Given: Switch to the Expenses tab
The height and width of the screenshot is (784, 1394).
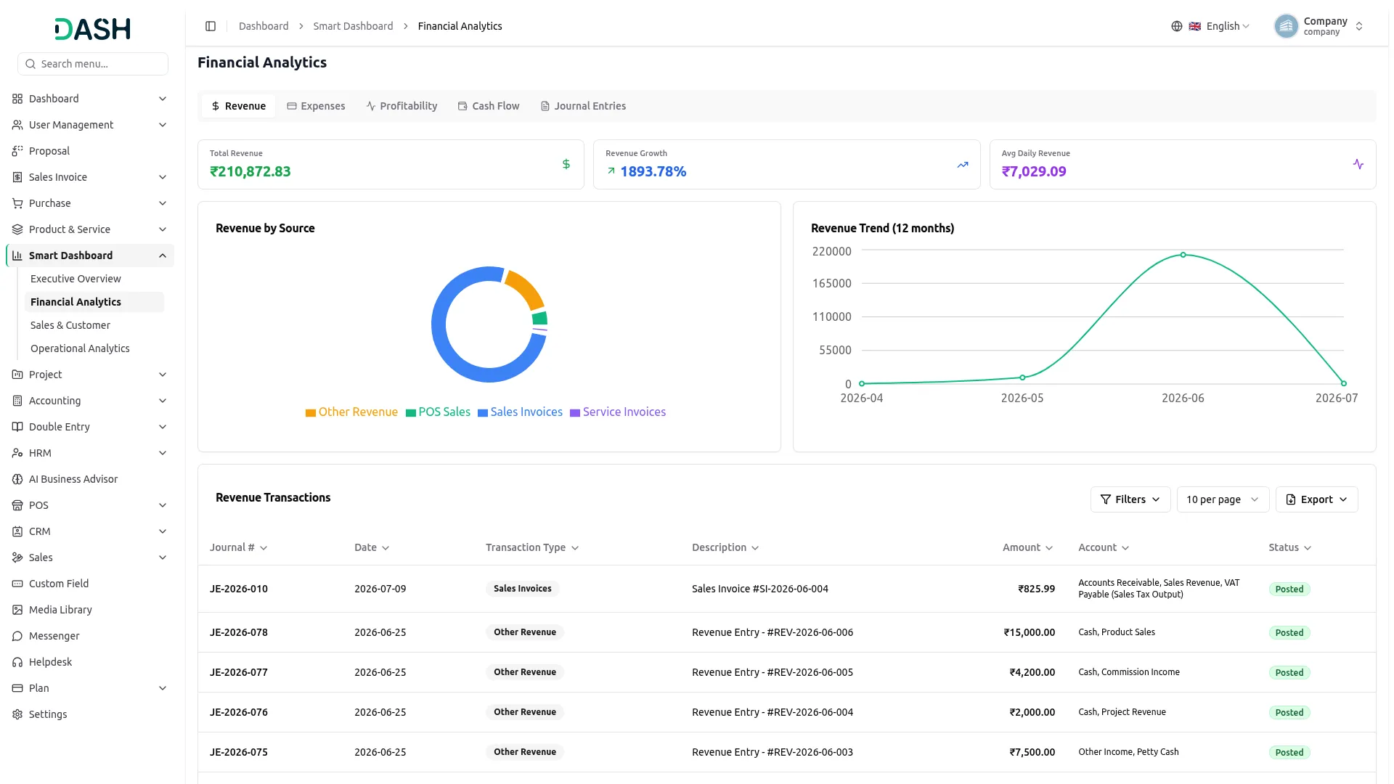Looking at the screenshot, I should coord(316,106).
